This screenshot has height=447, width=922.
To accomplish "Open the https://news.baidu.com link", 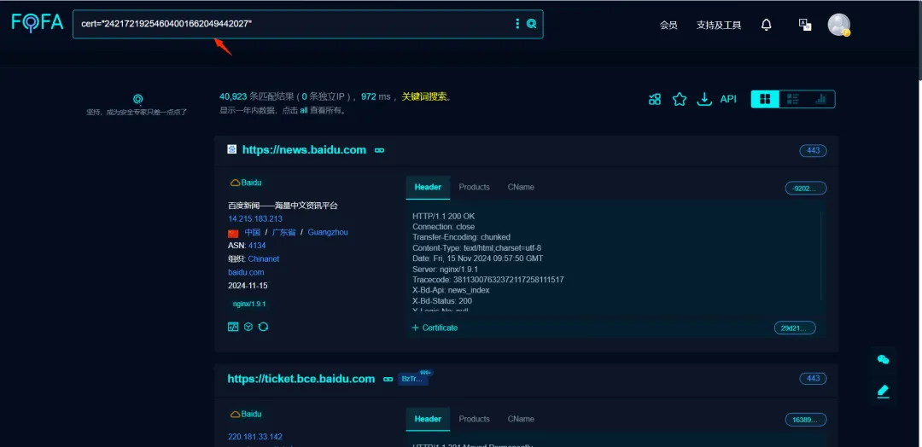I will pos(304,150).
